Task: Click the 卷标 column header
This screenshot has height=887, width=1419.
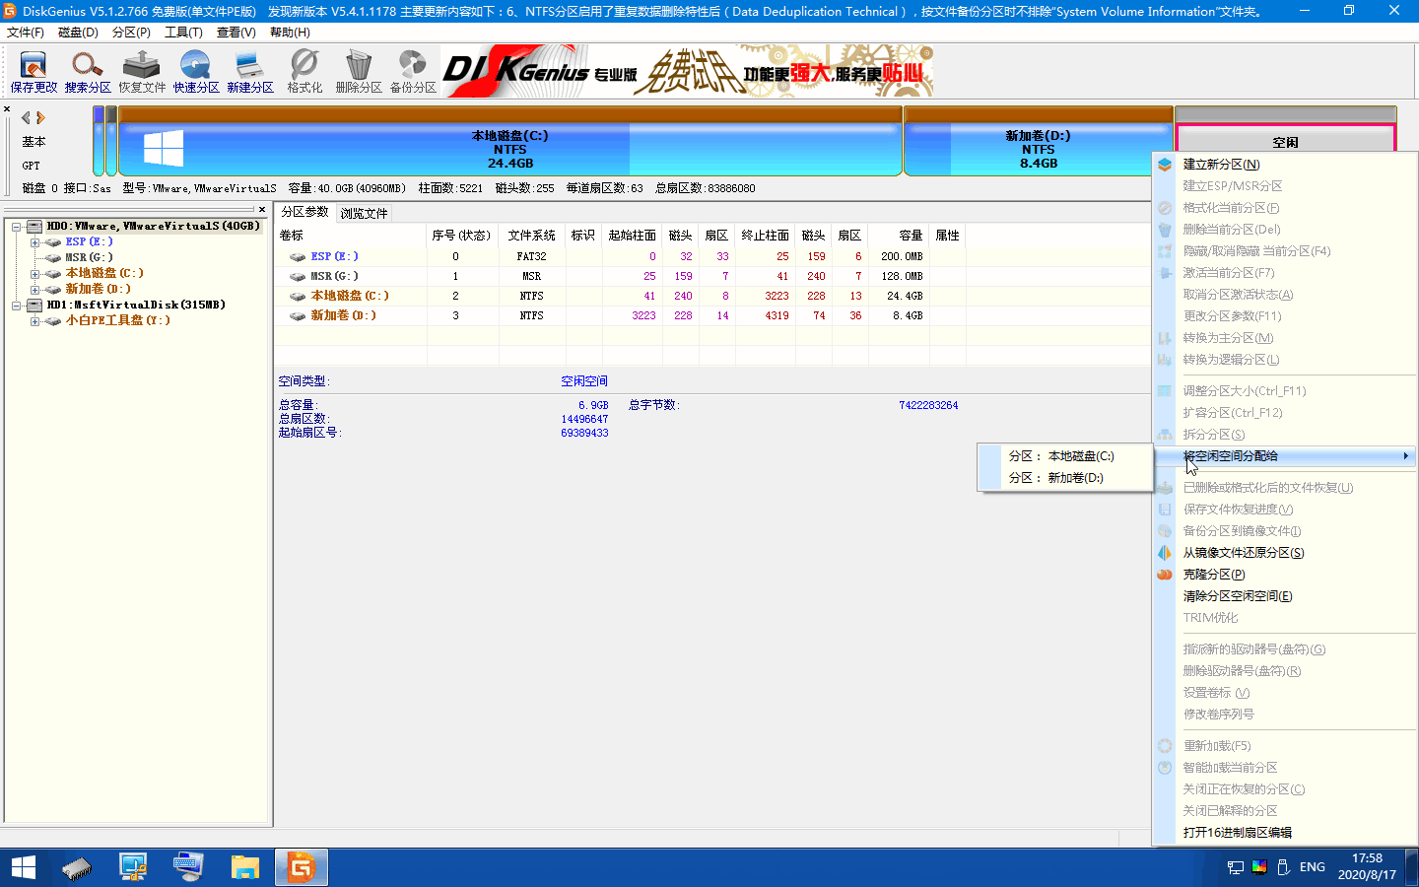Action: (x=351, y=236)
